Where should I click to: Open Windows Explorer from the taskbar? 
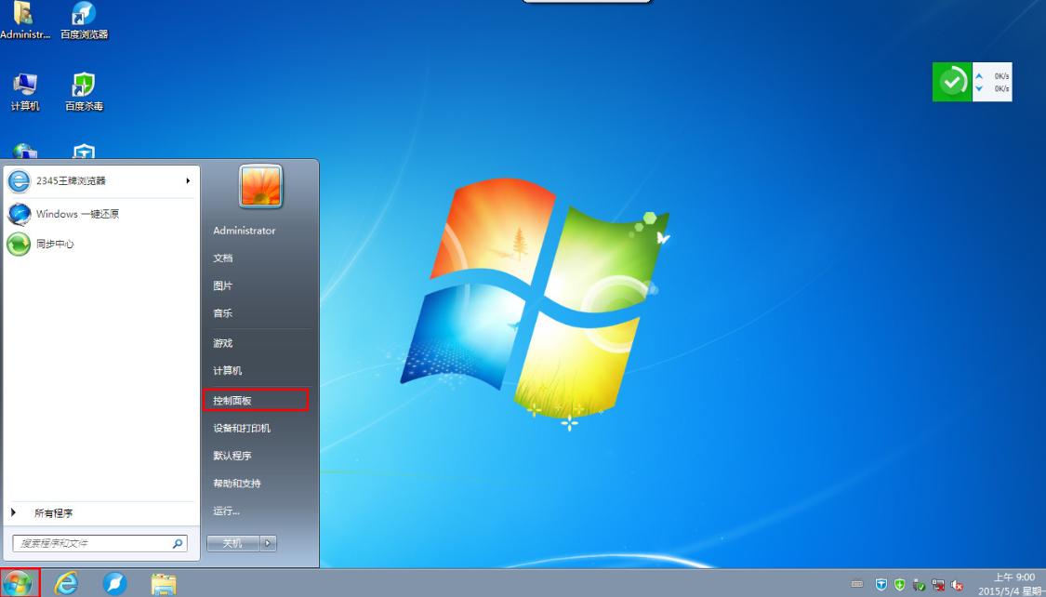[164, 585]
